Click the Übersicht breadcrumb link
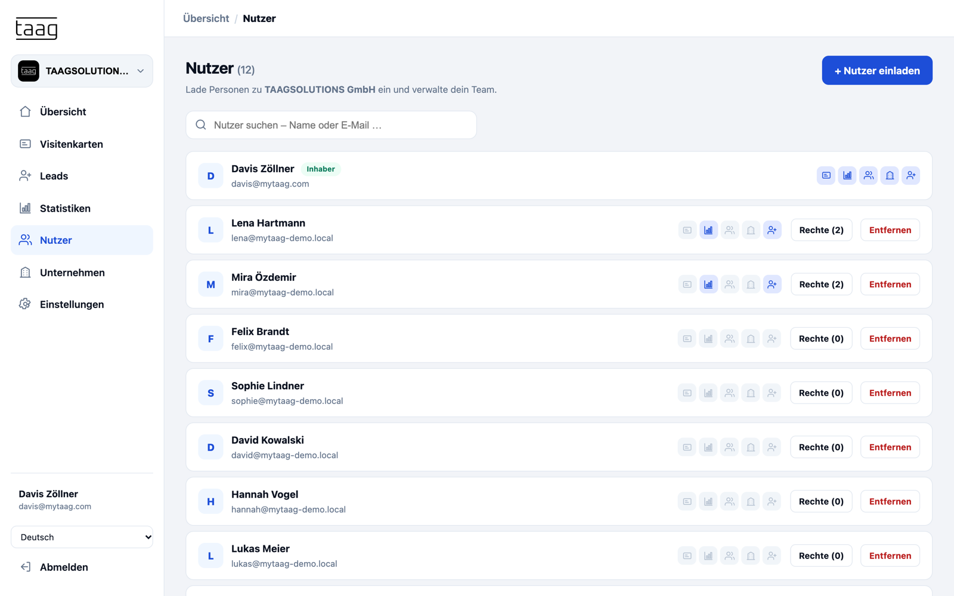Image resolution: width=954 pixels, height=596 pixels. click(x=206, y=18)
